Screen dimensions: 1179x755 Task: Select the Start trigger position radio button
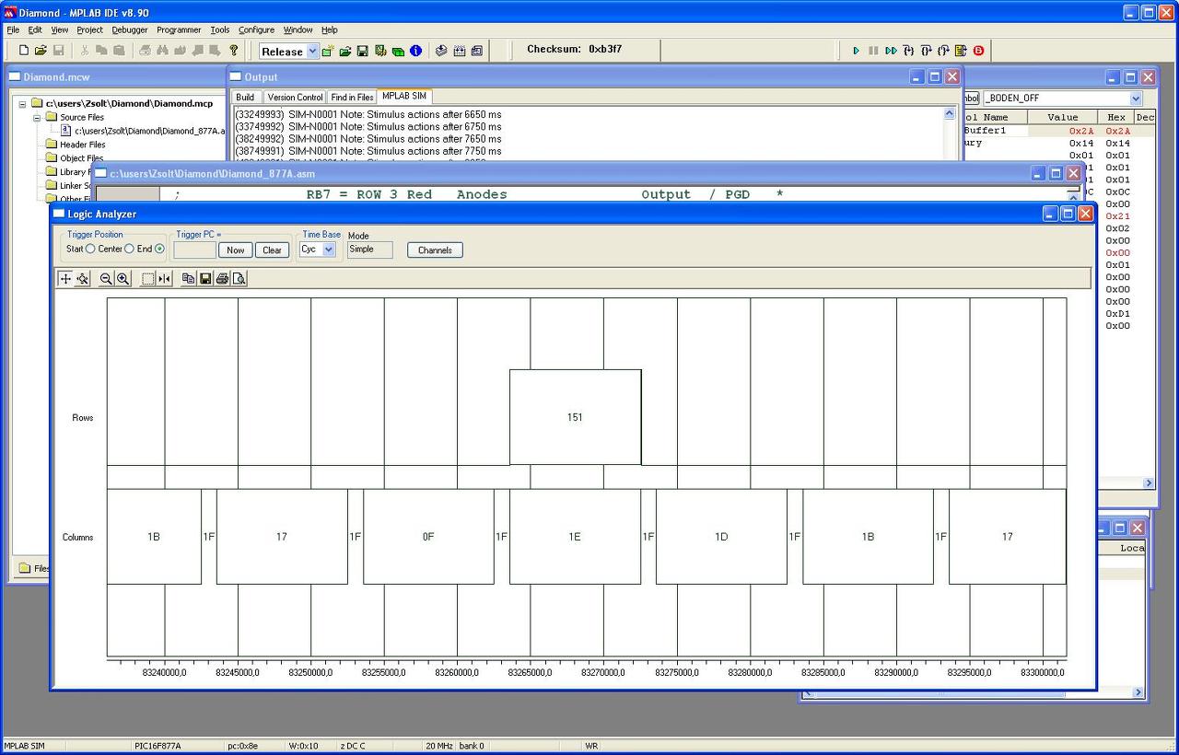[90, 249]
